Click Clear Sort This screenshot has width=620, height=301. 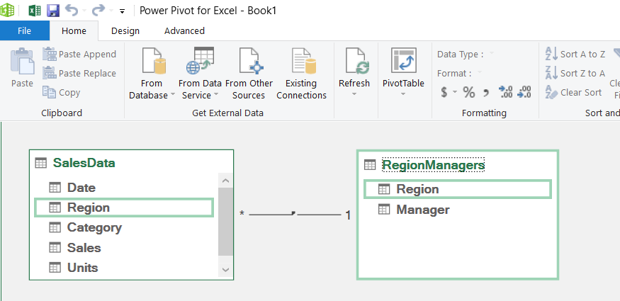[x=573, y=93]
